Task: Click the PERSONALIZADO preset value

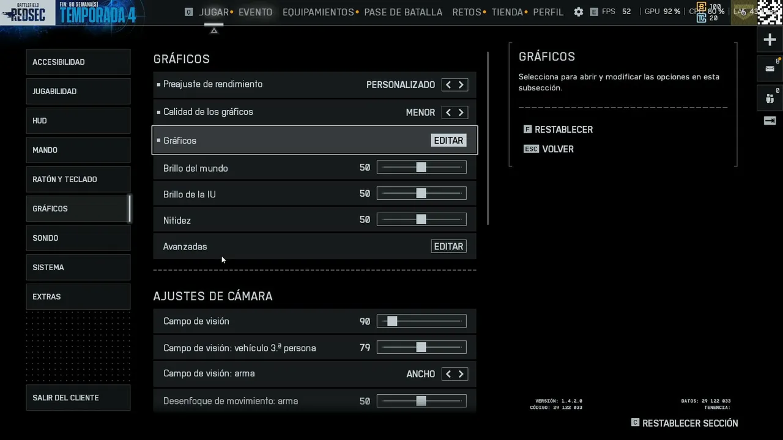Action: [x=401, y=85]
